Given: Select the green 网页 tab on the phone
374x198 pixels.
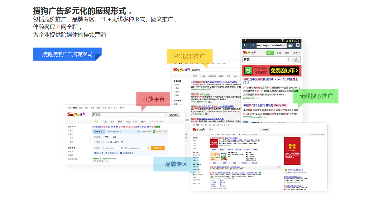Looking at the screenshot, I should click(x=270, y=53).
